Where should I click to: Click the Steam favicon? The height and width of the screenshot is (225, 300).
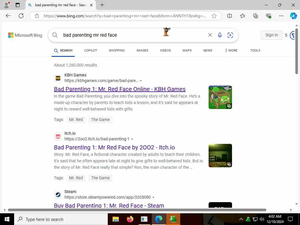pos(58,195)
